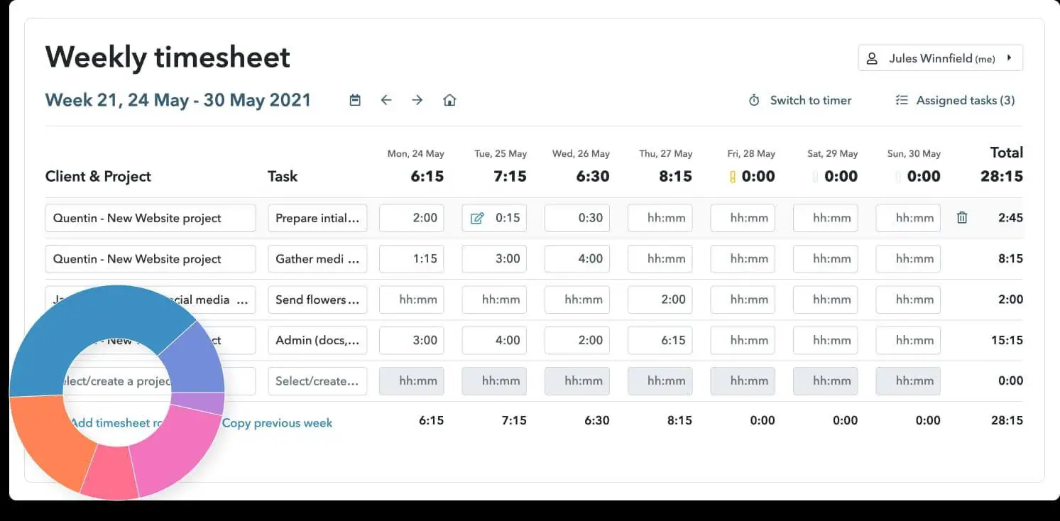This screenshot has width=1060, height=521.
Task: Open the Select/create task dropdown
Action: pos(317,381)
